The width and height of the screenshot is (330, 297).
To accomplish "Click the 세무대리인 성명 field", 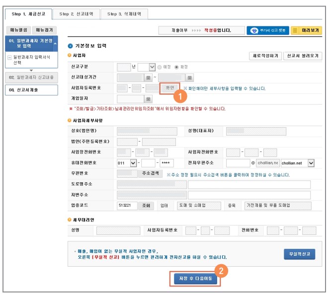I will 118,230.
